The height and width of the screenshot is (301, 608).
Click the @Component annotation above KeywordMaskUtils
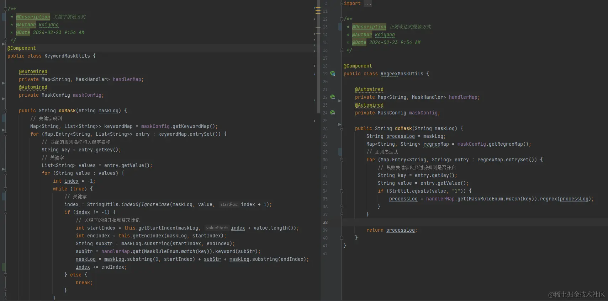(x=22, y=48)
